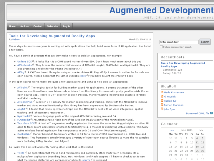Click RSS icon next to Mads Kristensen

pyautogui.click(x=162, y=92)
